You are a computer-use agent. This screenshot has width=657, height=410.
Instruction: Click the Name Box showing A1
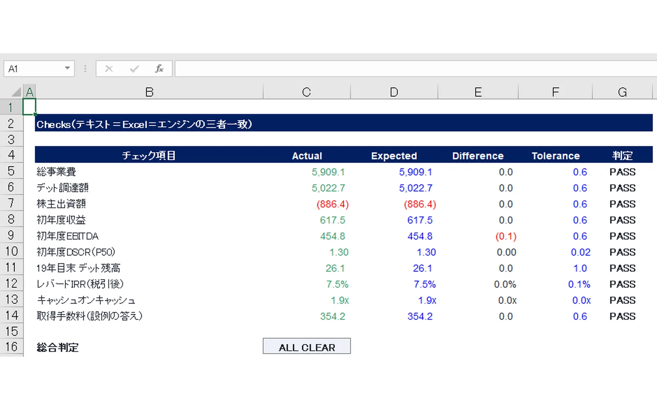[39, 68]
